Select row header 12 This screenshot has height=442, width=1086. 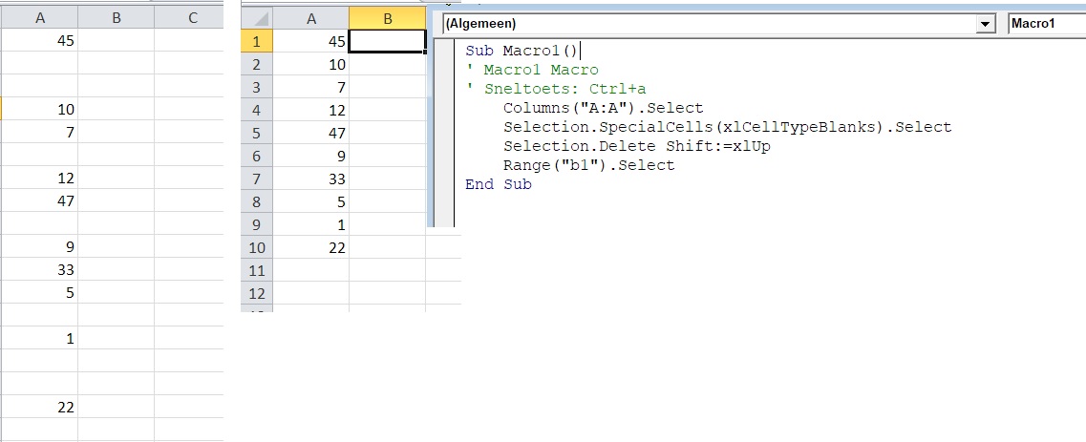click(257, 293)
